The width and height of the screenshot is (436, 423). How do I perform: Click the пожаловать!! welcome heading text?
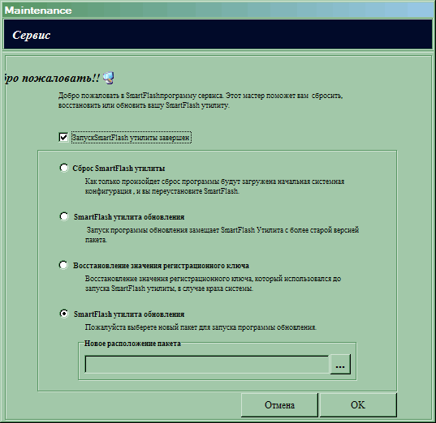point(52,78)
